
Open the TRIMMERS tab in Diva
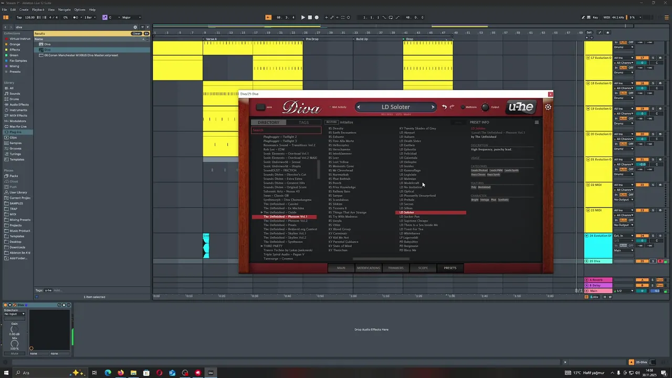tap(396, 268)
